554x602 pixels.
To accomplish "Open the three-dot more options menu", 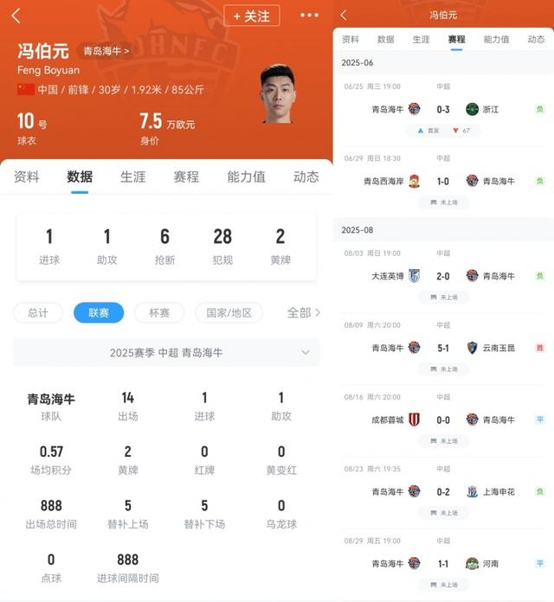I will [x=309, y=16].
